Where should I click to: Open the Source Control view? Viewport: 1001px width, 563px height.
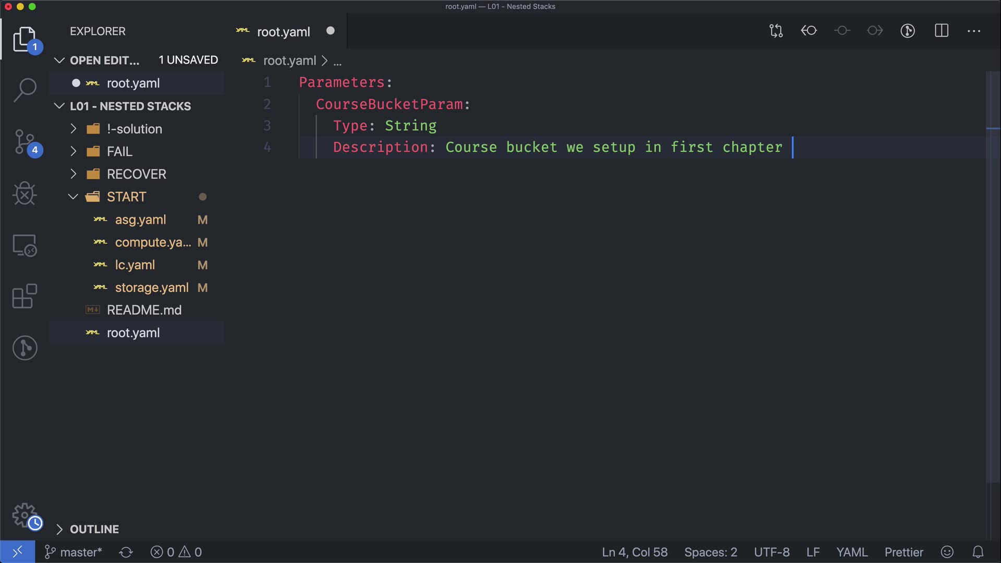(25, 142)
